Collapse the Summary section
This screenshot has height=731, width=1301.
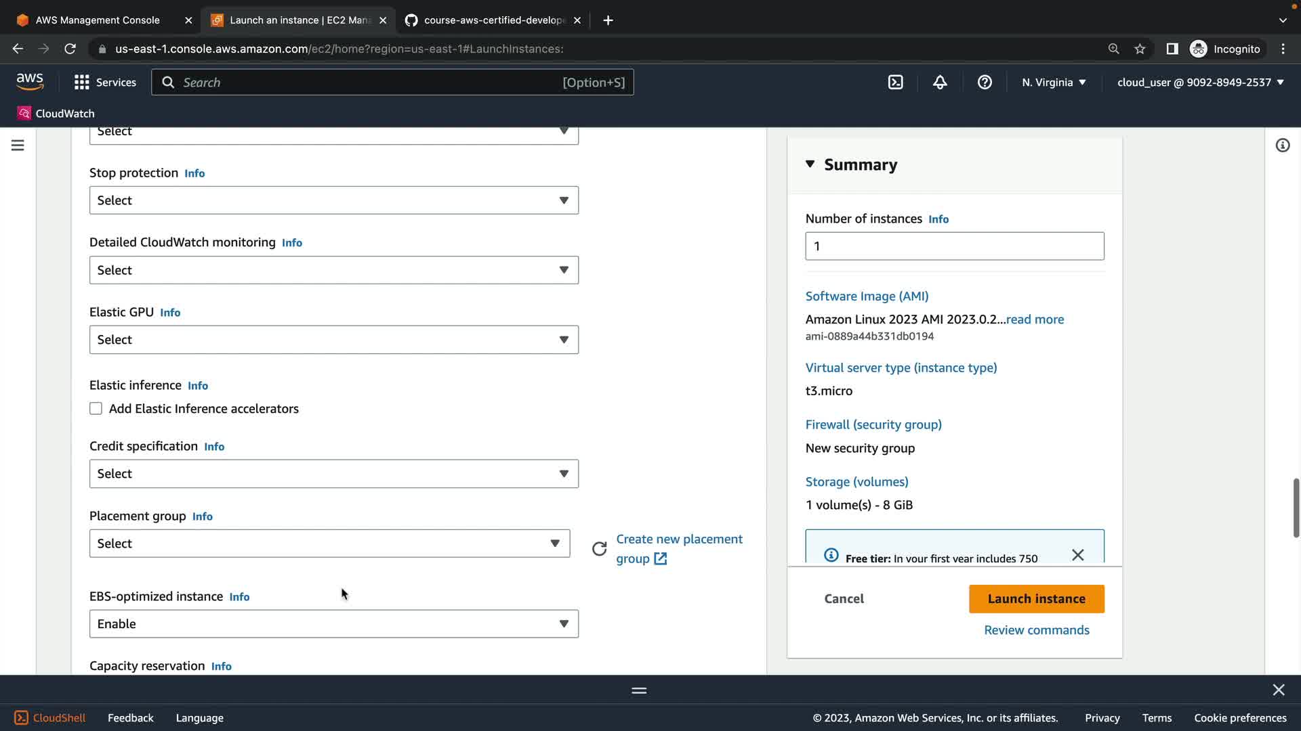point(810,164)
